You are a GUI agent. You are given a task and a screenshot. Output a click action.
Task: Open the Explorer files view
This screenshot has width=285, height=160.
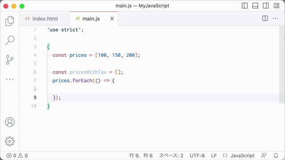click(10, 21)
